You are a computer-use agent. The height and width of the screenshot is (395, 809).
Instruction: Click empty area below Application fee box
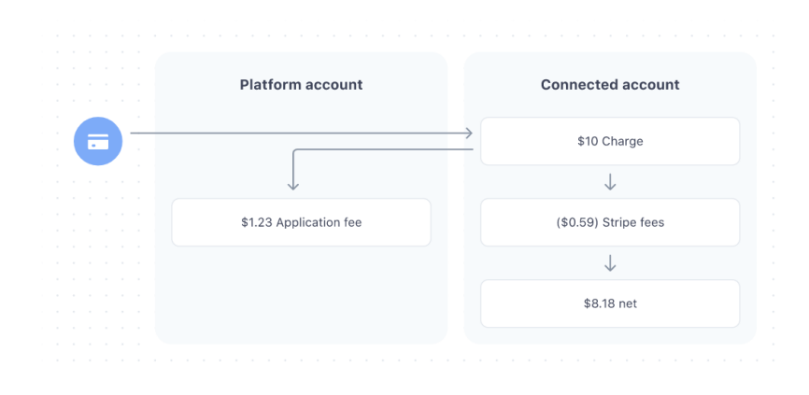point(302,294)
